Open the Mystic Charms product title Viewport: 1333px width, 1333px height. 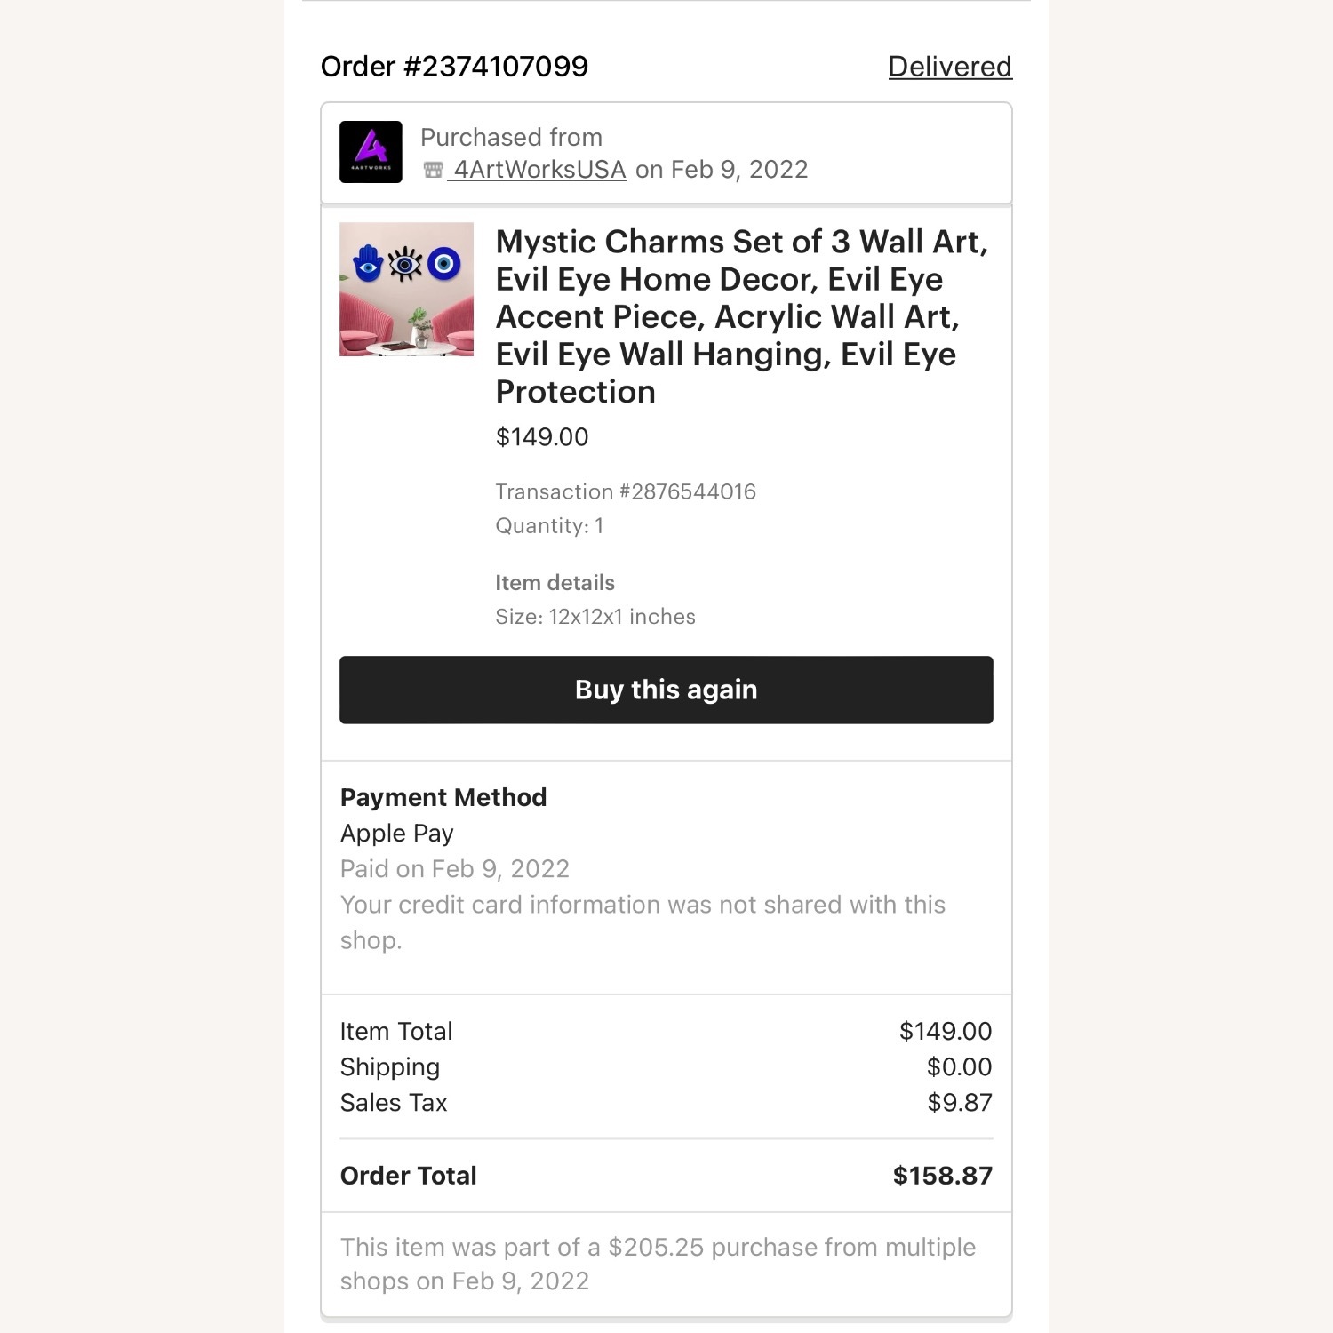pyautogui.click(x=742, y=316)
